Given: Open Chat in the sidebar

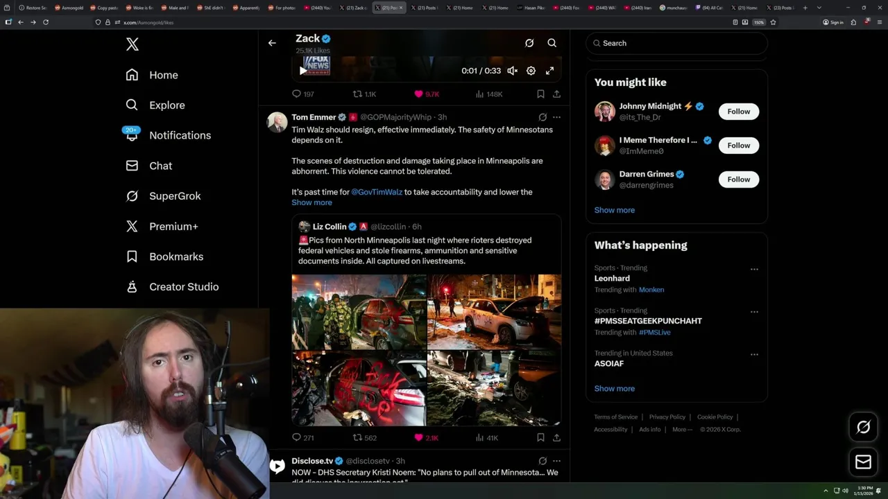Looking at the screenshot, I should click(149, 166).
